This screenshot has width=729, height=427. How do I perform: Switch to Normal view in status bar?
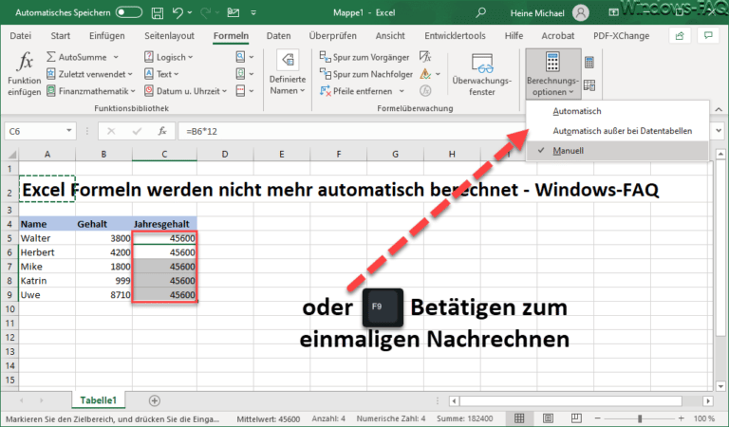pos(519,418)
